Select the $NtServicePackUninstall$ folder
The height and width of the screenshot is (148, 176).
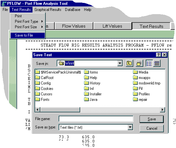58,72
